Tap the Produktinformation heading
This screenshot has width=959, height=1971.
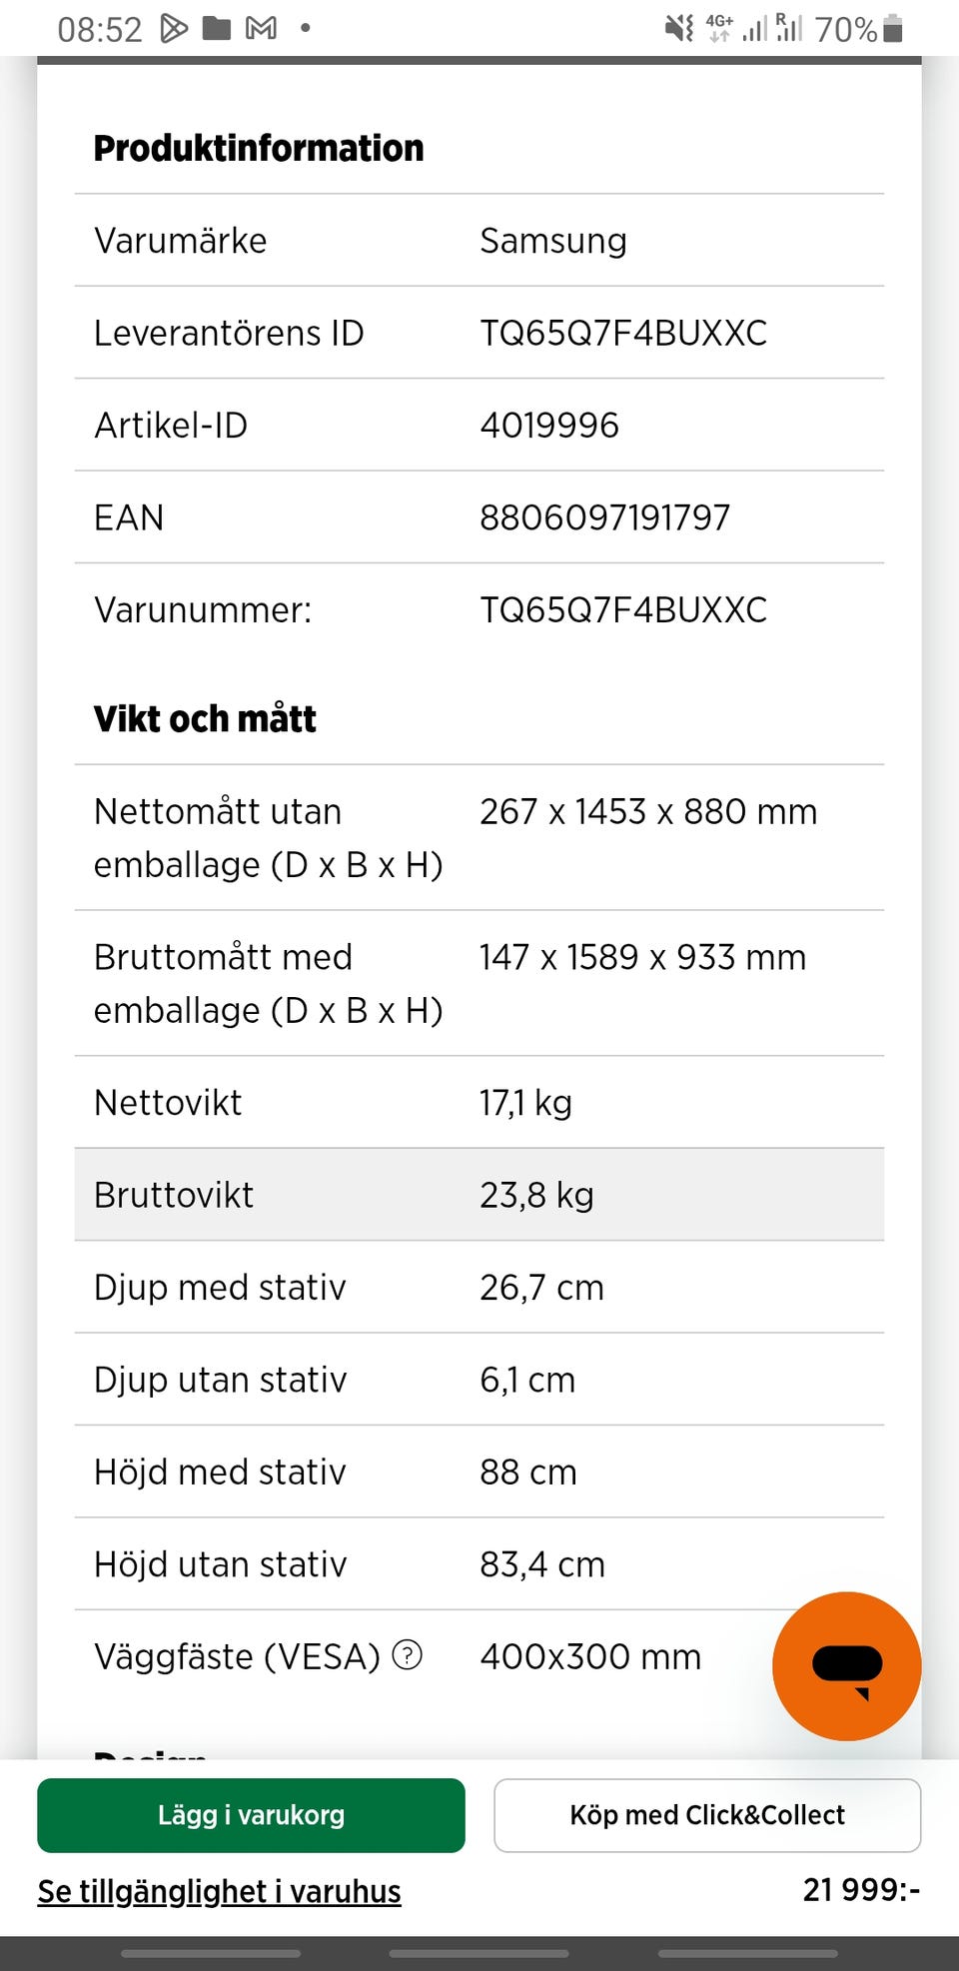259,148
